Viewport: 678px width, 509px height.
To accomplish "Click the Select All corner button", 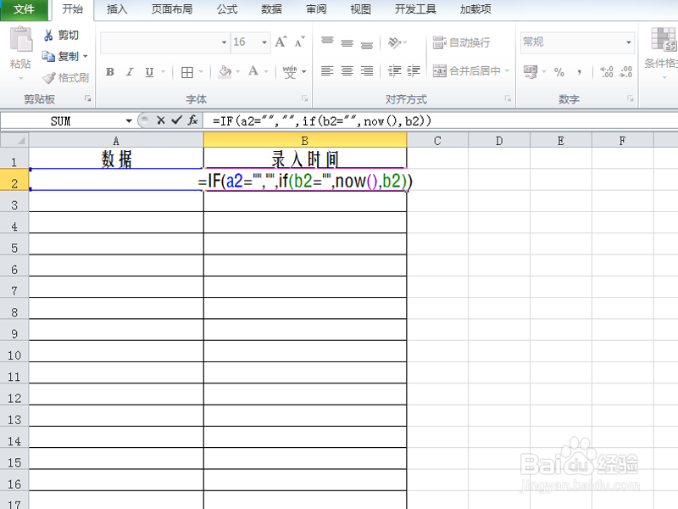I will point(14,140).
